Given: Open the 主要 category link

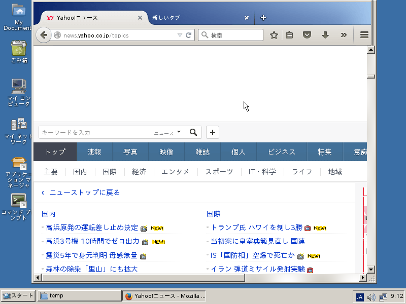Looking at the screenshot, I should click(x=51, y=172).
